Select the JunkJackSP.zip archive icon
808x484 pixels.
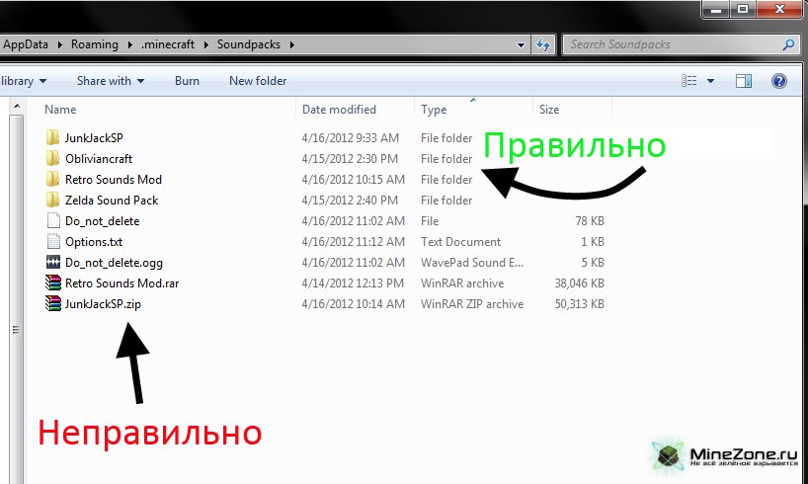pos(53,304)
